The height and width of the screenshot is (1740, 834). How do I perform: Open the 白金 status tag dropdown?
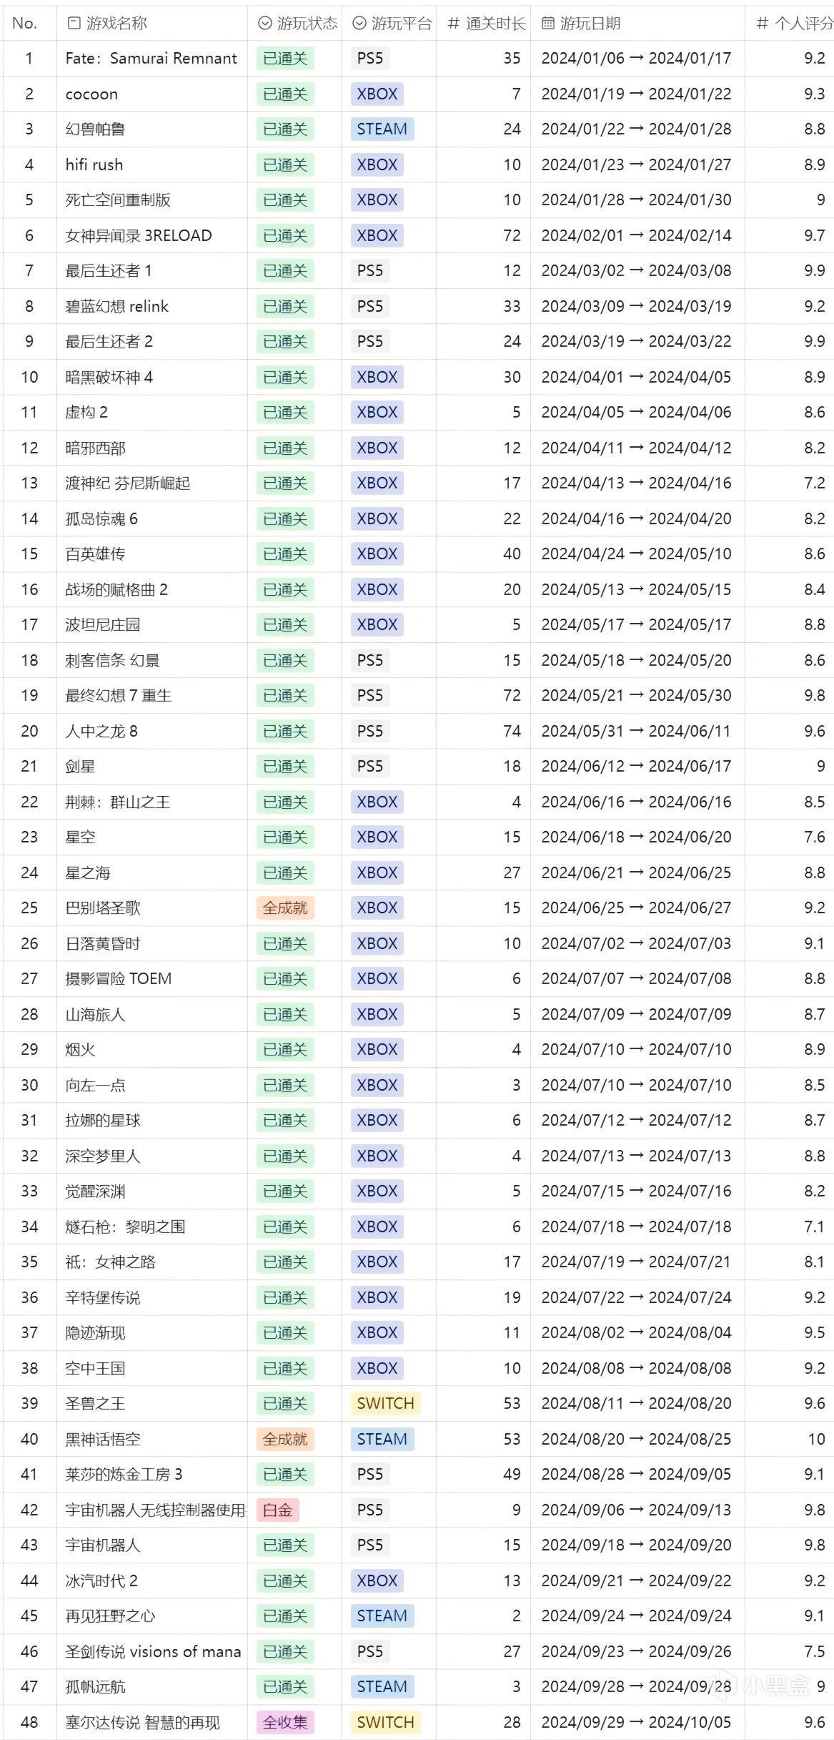pos(277,1510)
